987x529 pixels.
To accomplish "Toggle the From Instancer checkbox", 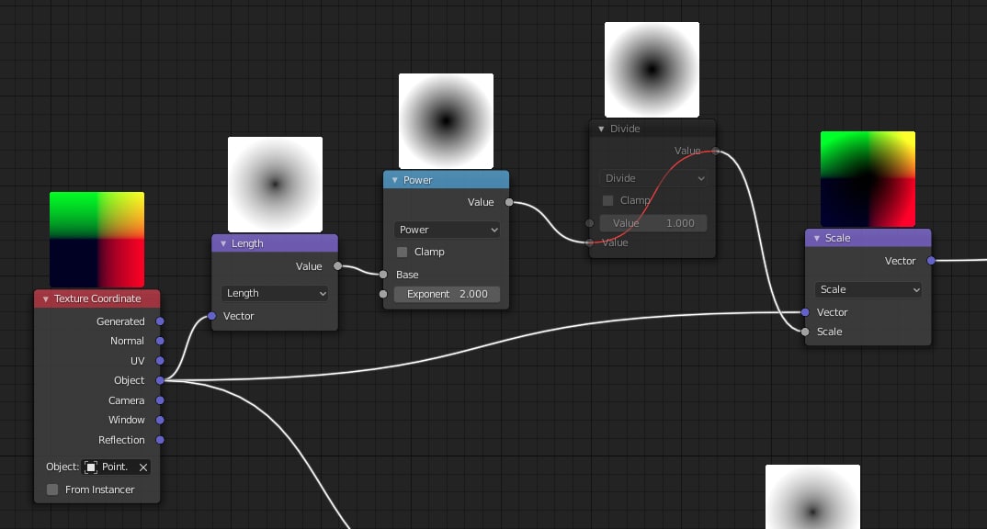I will 52,490.
